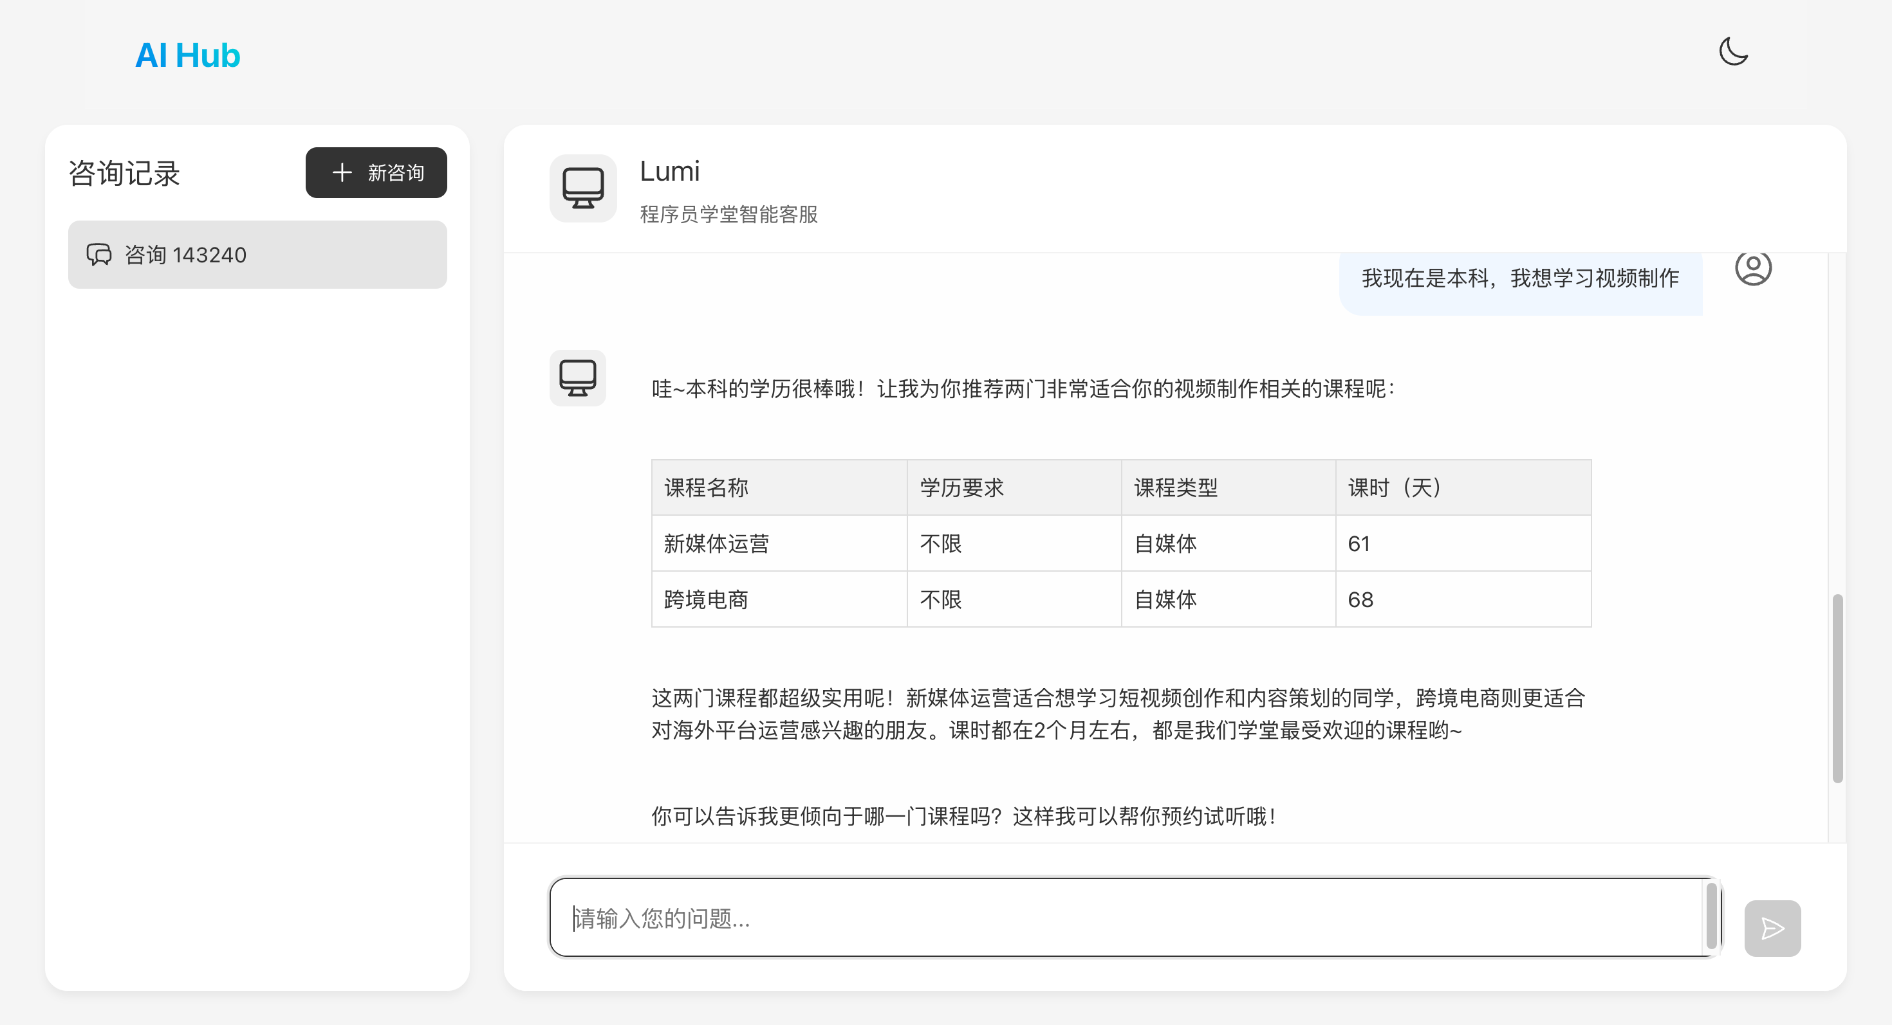Click the input box inner scrollbar
This screenshot has height=1025, width=1892.
pyautogui.click(x=1711, y=916)
